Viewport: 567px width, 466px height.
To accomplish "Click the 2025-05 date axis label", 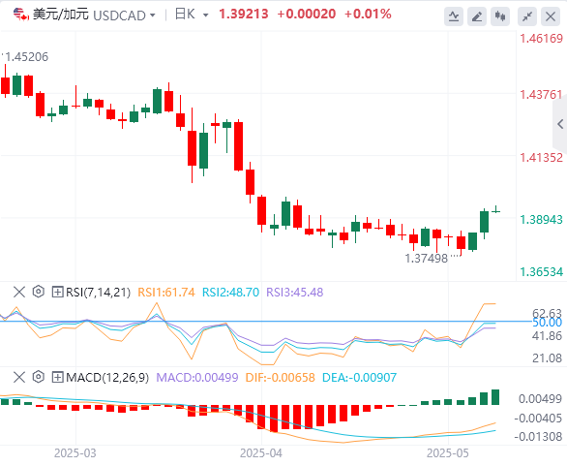I will [x=448, y=453].
